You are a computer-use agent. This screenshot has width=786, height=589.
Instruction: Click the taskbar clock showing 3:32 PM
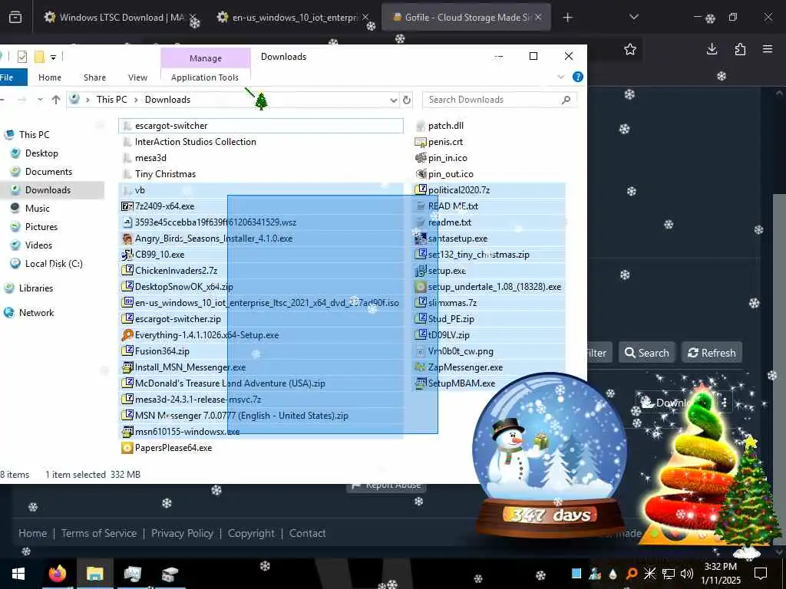[720, 574]
